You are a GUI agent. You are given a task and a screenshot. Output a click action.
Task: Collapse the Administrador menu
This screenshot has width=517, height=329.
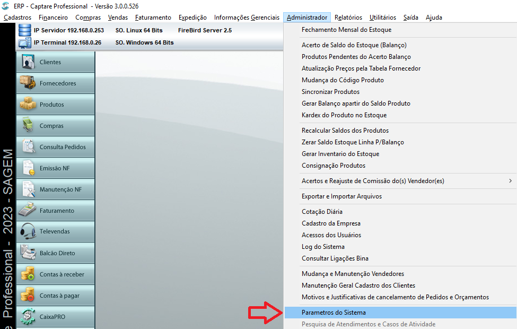click(307, 18)
